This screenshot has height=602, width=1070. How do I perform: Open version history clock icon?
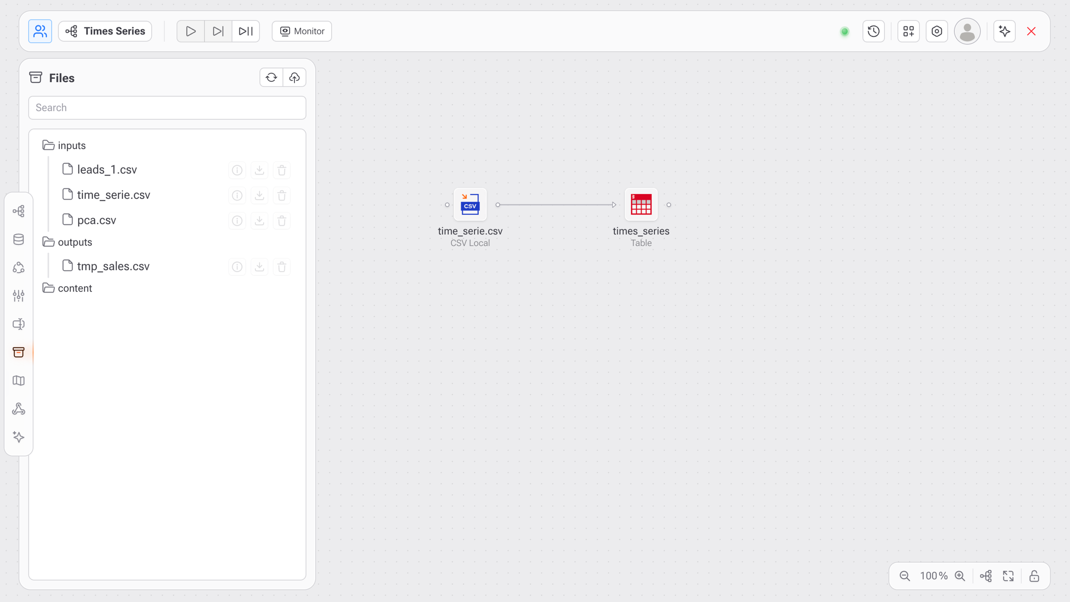[874, 31]
